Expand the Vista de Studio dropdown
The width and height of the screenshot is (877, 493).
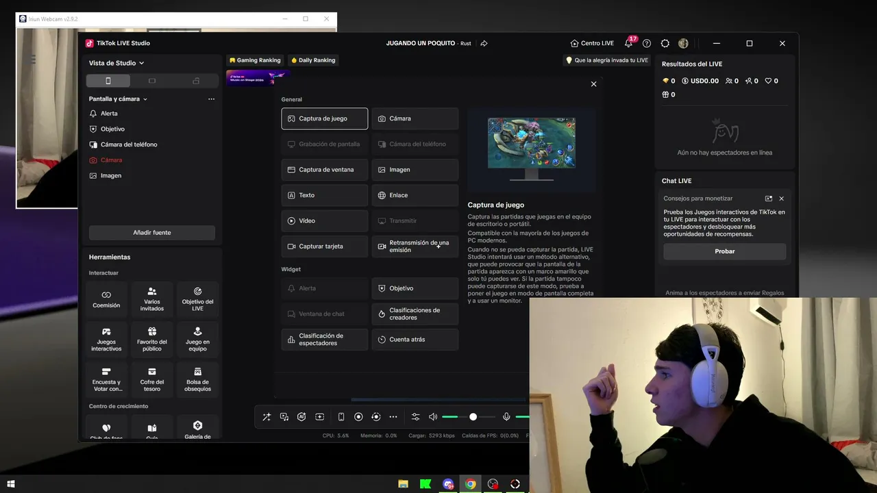[x=116, y=63]
